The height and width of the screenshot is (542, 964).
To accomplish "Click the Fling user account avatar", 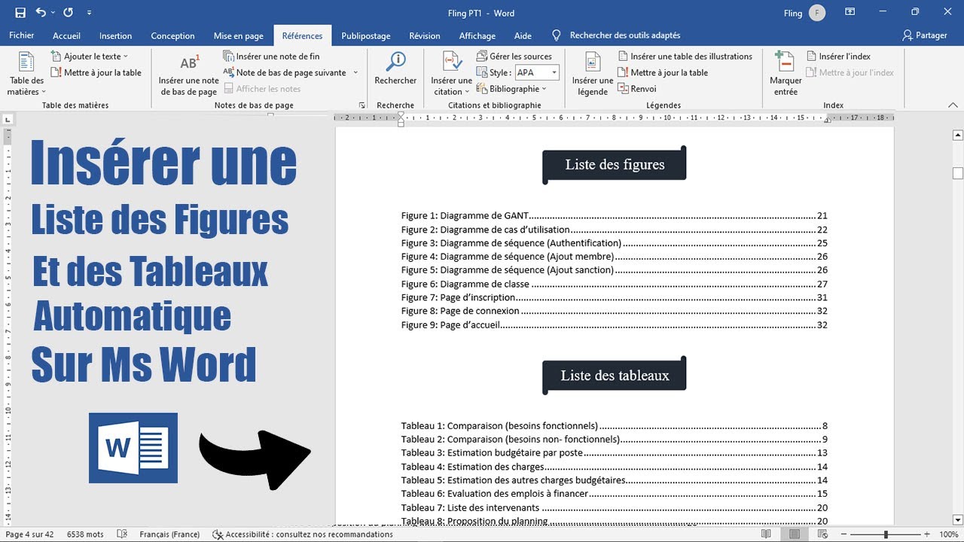I will tap(817, 13).
